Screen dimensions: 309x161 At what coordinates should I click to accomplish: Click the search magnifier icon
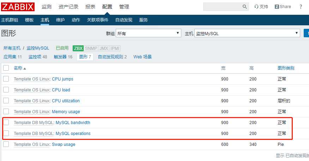point(244,7)
